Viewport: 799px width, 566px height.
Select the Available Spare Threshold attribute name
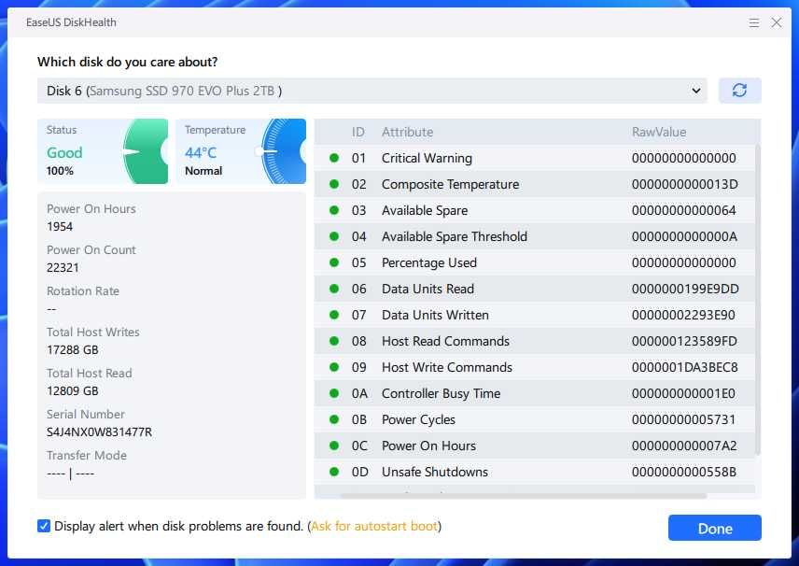[454, 236]
